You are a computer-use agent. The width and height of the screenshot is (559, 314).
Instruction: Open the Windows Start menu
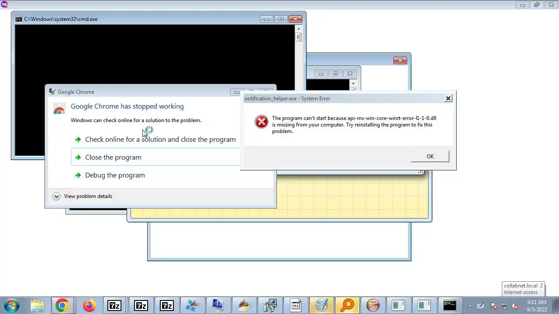[x=12, y=305]
